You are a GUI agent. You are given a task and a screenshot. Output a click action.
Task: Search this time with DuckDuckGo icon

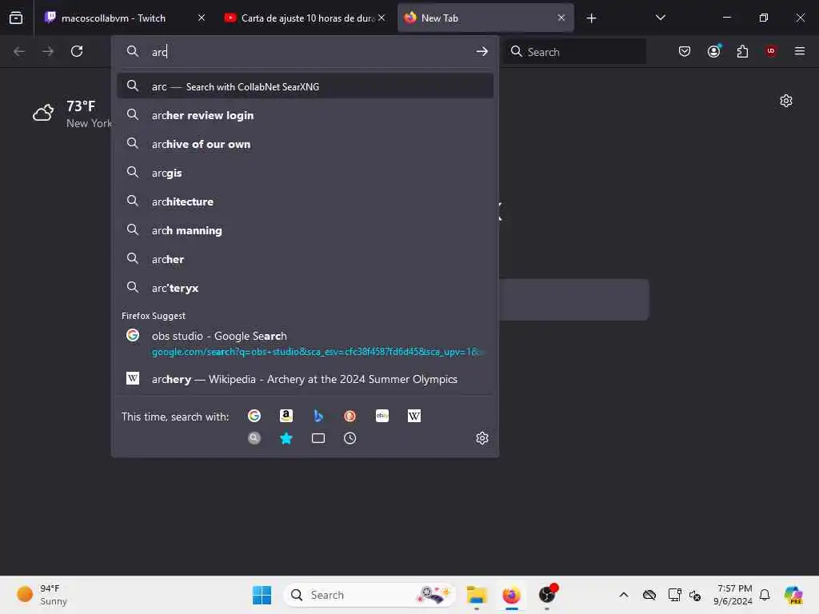(x=350, y=416)
